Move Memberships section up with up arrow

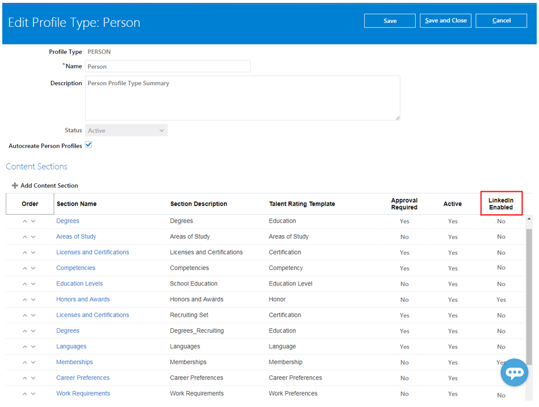pyautogui.click(x=25, y=362)
